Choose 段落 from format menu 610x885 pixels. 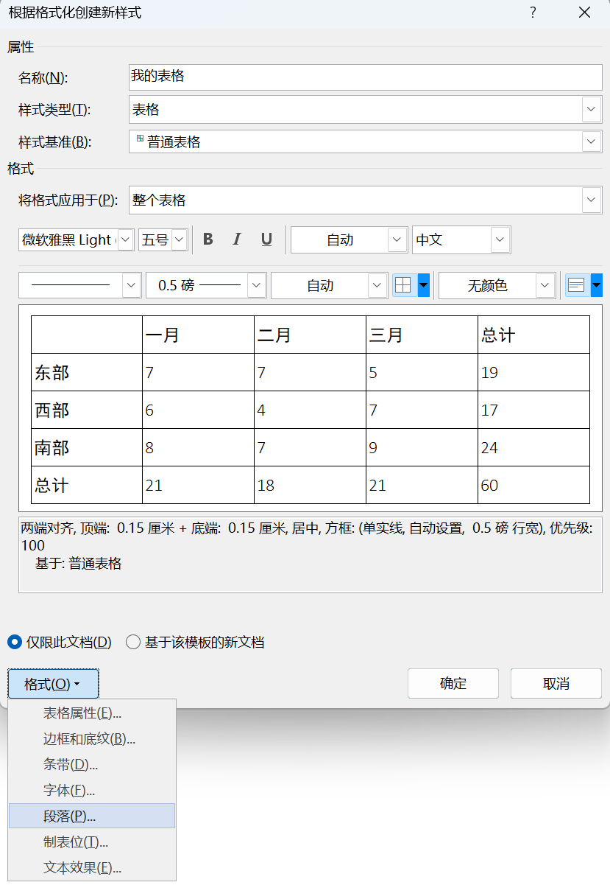(92, 816)
